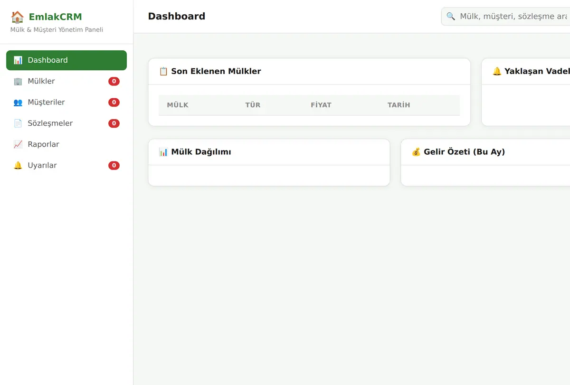Go to the Mülkler section
Image resolution: width=570 pixels, height=385 pixels.
(x=66, y=81)
